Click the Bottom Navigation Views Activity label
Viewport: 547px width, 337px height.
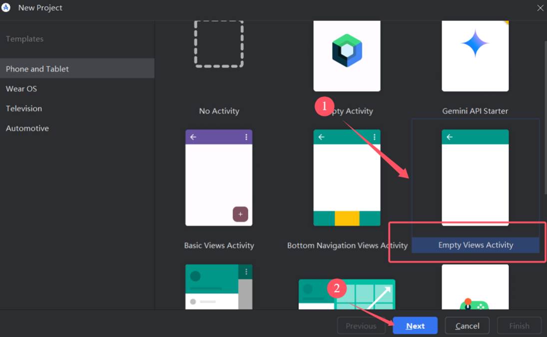[347, 245]
